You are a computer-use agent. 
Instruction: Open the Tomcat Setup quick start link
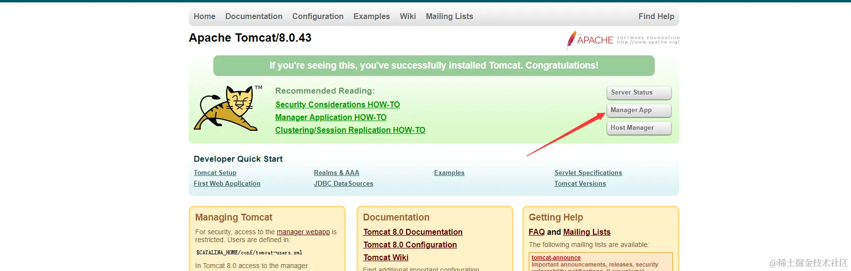tap(215, 172)
